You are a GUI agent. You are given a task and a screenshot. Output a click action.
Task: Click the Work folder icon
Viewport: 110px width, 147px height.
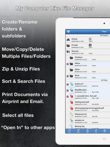pyautogui.click(x=71, y=76)
